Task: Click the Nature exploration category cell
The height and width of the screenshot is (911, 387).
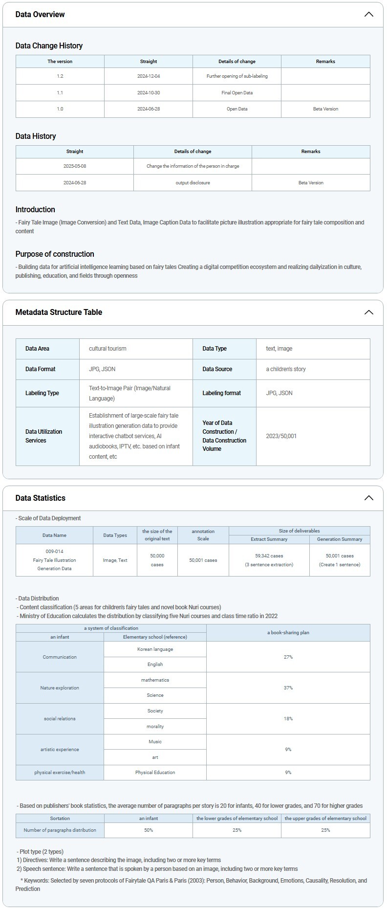Action: click(x=60, y=688)
